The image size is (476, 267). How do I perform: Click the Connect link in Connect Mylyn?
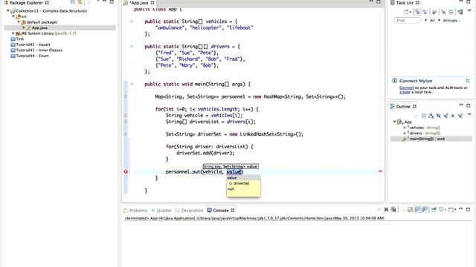point(407,88)
